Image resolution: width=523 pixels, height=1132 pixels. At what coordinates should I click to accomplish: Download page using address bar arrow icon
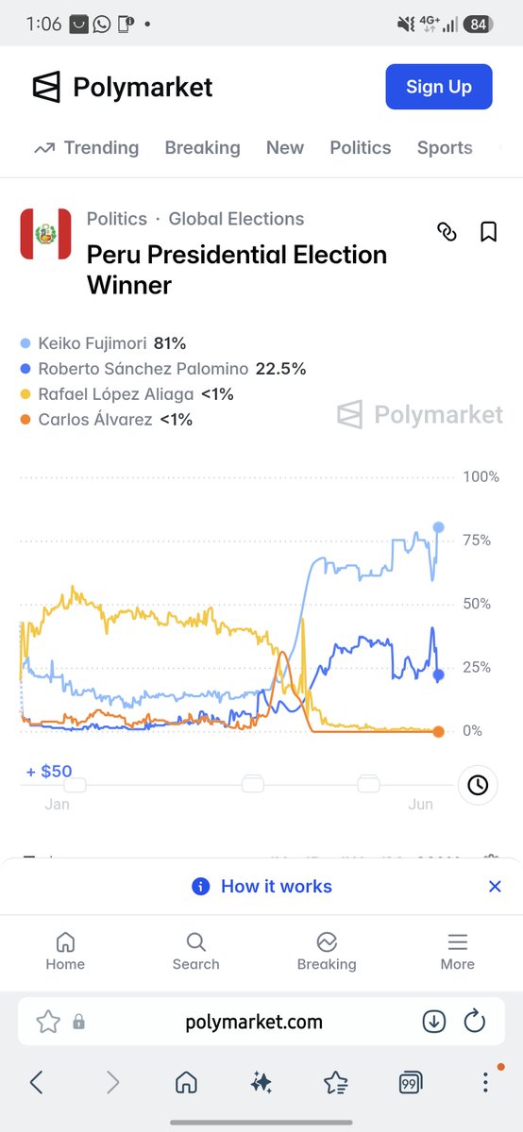coord(433,1021)
